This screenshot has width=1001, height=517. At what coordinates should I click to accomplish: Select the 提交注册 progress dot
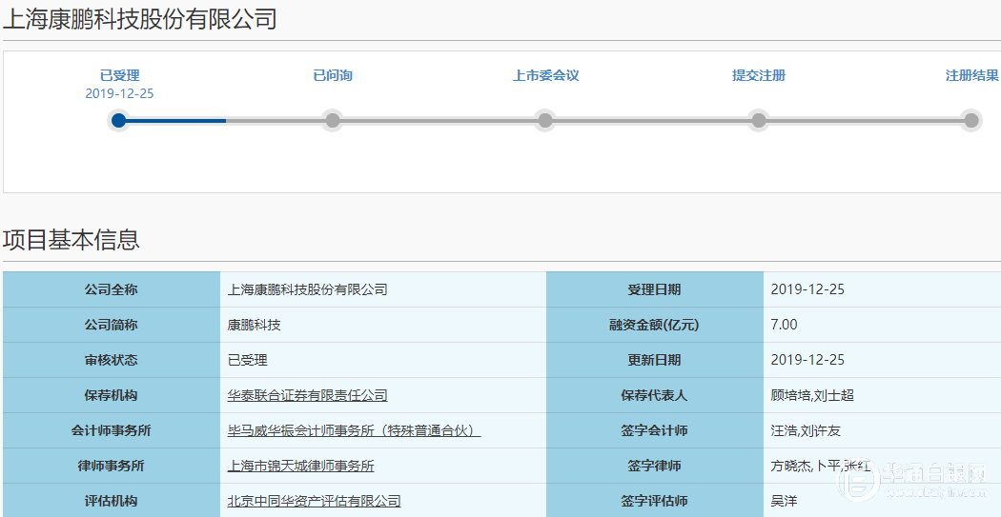(759, 121)
